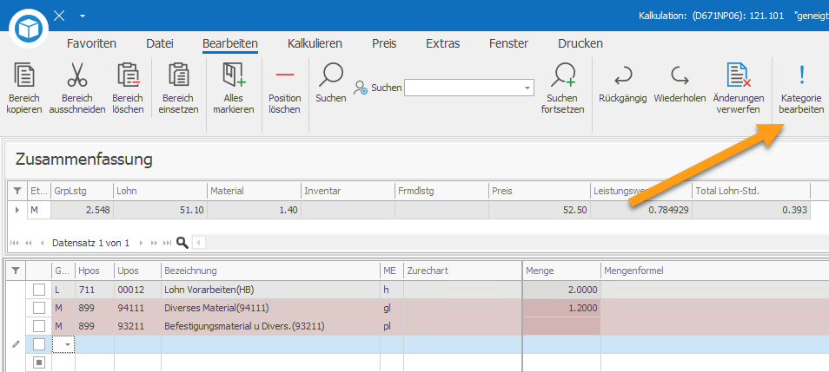Click the pencil edit indicator of new row
The height and width of the screenshot is (372, 829).
click(16, 344)
